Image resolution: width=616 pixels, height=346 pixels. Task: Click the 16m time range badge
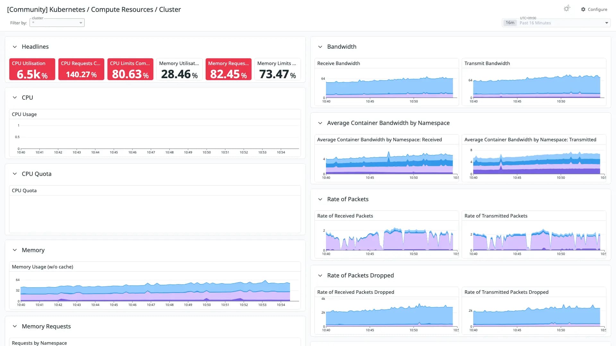coord(510,23)
